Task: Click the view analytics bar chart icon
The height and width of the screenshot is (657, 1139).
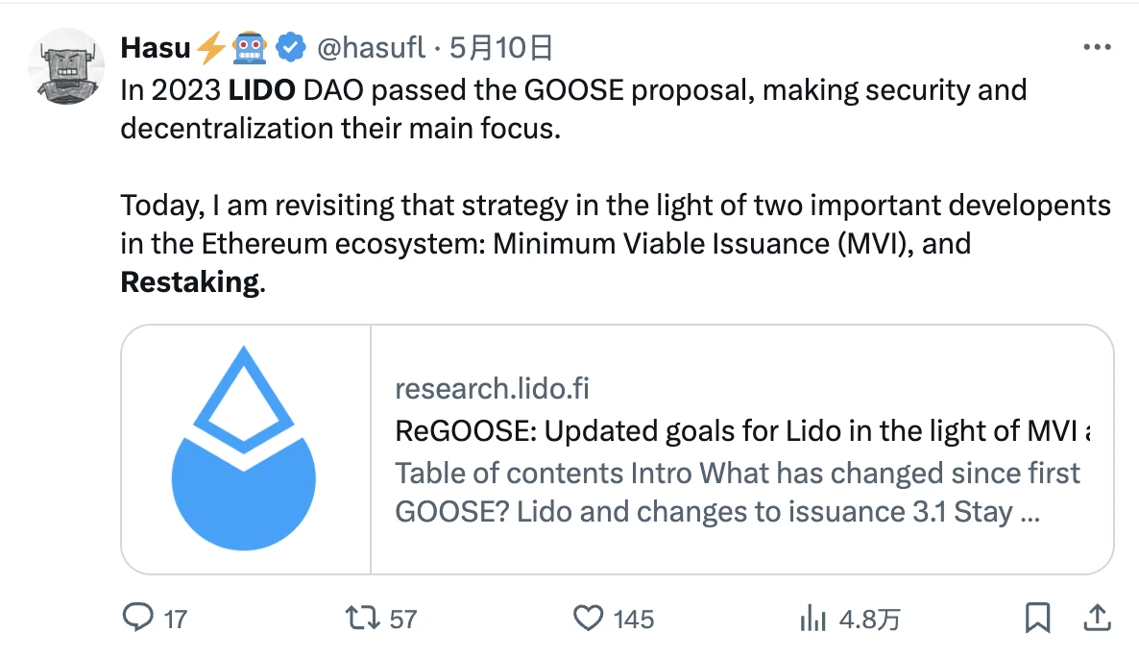Action: click(815, 620)
